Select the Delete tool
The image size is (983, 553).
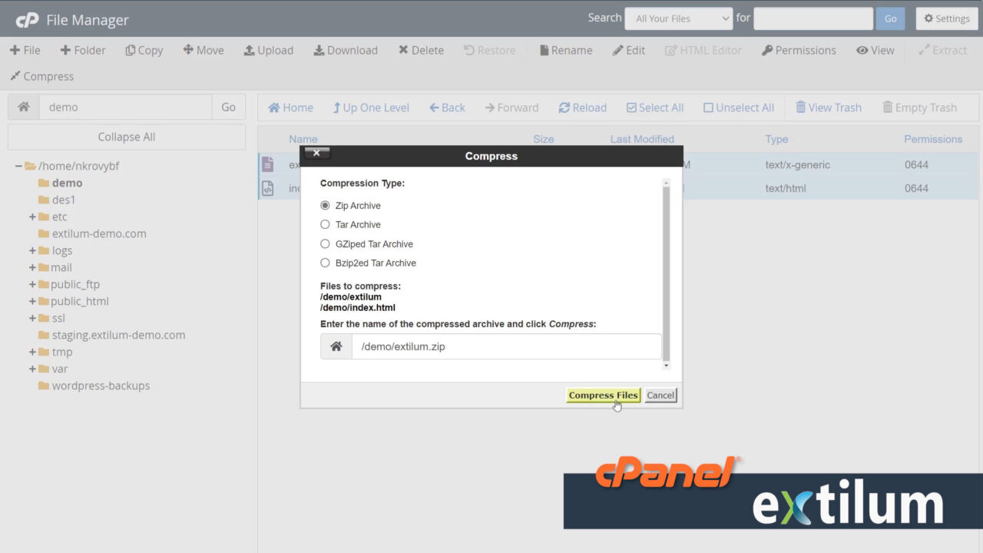[x=421, y=50]
